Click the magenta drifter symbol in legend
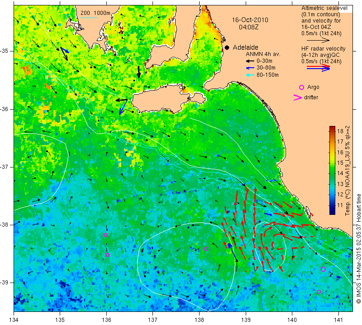This screenshot has width=362, height=325. (298, 97)
